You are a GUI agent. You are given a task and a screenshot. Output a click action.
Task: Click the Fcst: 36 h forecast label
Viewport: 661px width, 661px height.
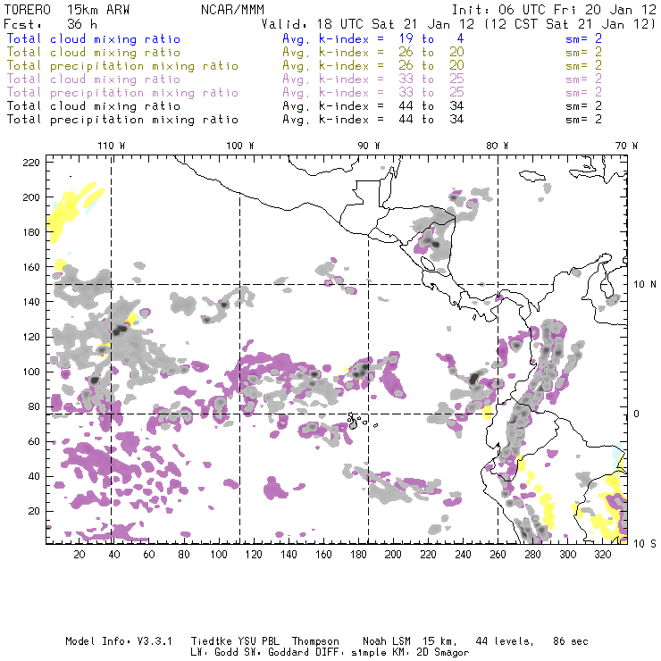pyautogui.click(x=50, y=23)
